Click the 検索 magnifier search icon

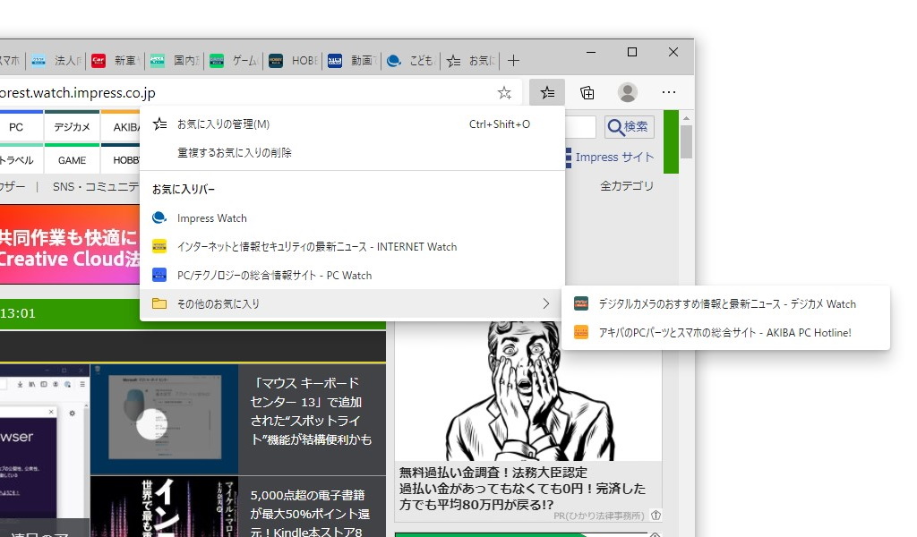(x=629, y=126)
